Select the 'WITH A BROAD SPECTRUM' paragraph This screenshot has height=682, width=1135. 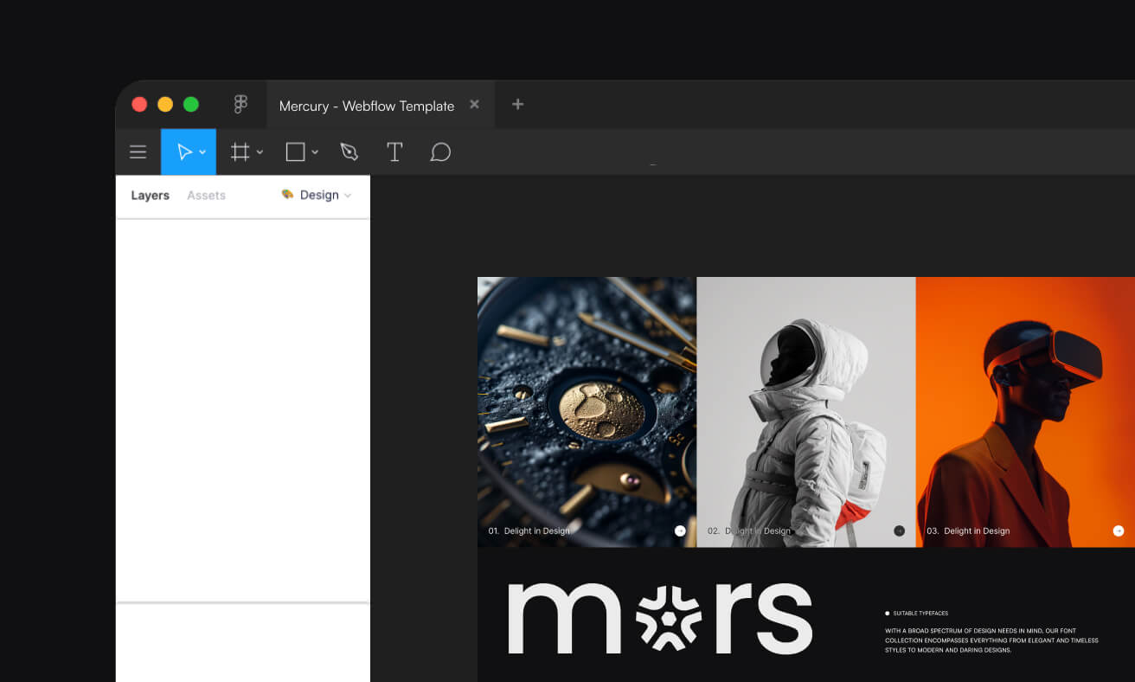pyautogui.click(x=991, y=640)
